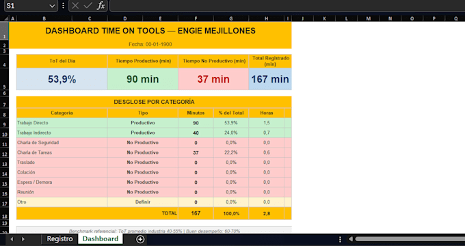Select the Dashboard sheet tab
This screenshot has height=246, width=465.
point(101,239)
